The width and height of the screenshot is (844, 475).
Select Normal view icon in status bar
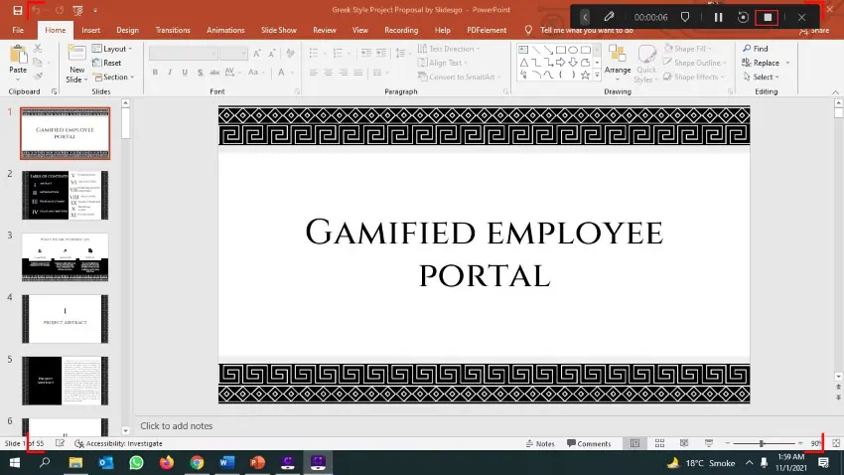tap(635, 443)
